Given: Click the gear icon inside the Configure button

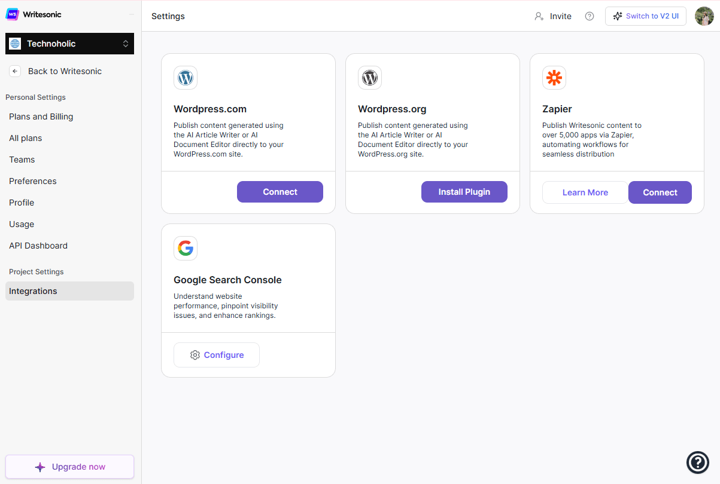Looking at the screenshot, I should pos(195,355).
